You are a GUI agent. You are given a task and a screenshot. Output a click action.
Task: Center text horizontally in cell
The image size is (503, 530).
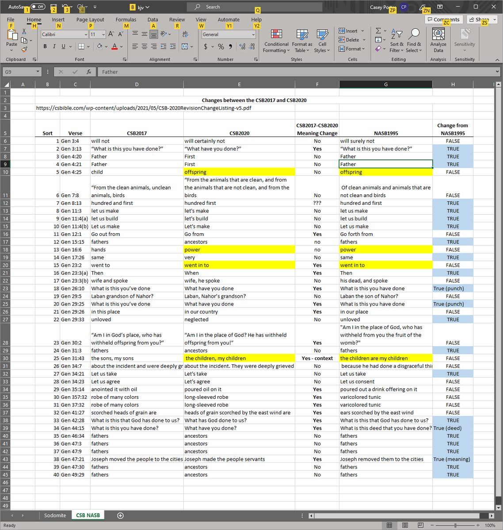tap(144, 46)
